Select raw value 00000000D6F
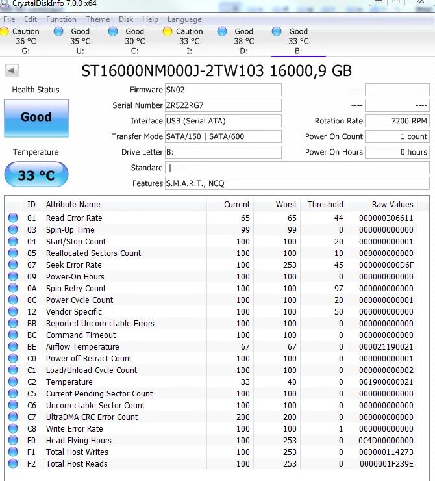Image resolution: width=435 pixels, height=481 pixels. 386,265
